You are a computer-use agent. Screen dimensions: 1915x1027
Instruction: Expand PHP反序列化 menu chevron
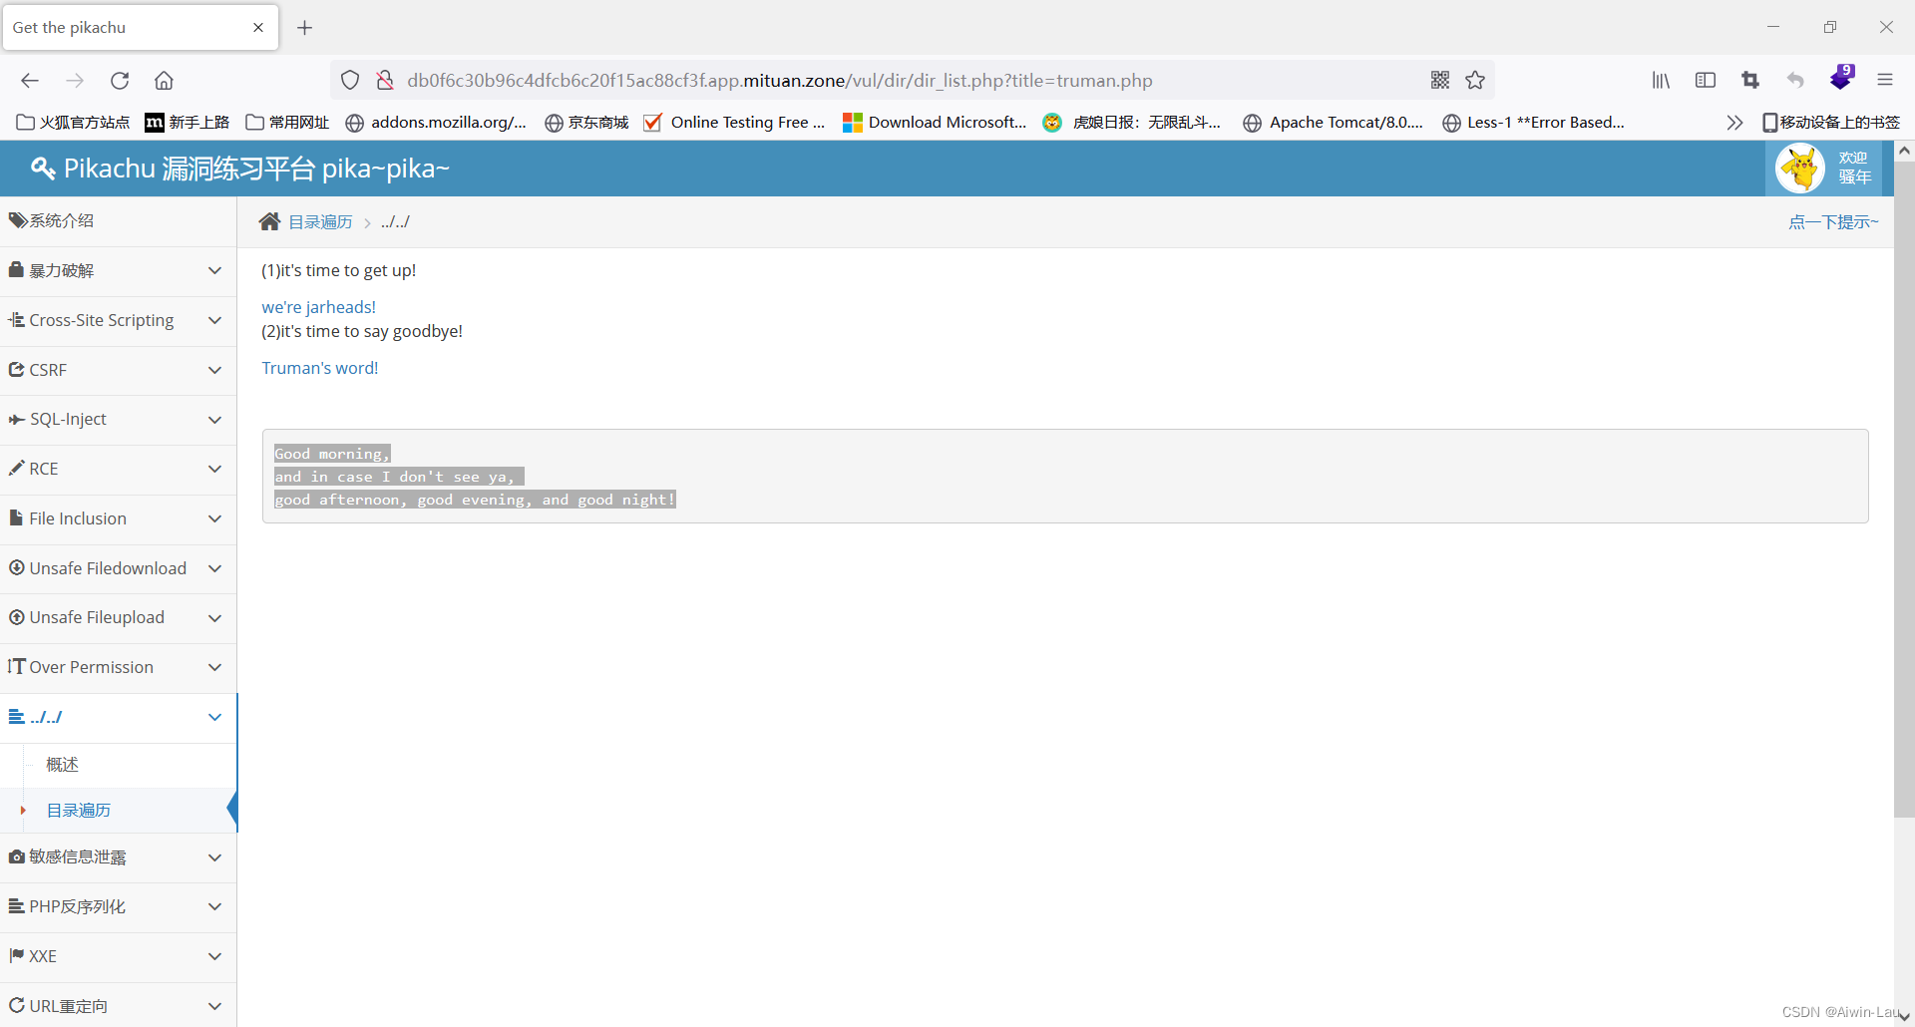point(214,907)
